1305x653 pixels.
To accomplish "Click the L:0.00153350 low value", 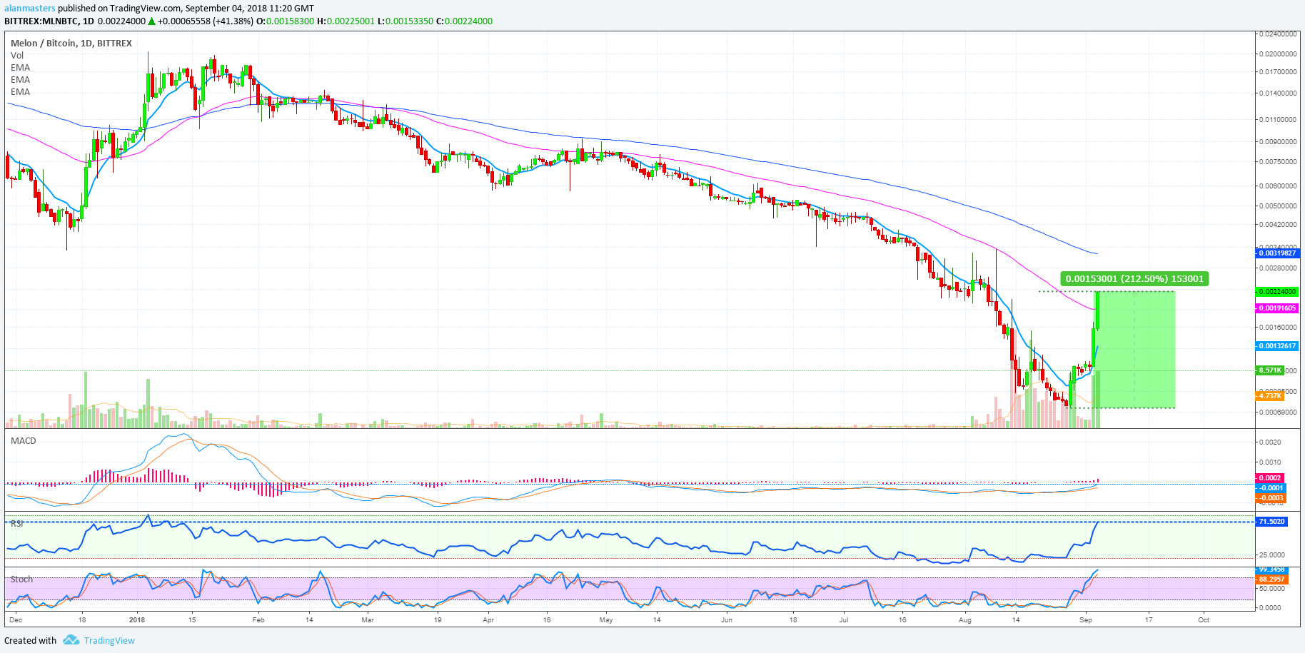I will pos(405,21).
